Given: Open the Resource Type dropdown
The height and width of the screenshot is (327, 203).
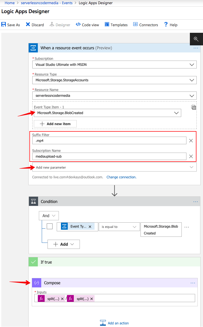Looking at the screenshot, I should (191, 80).
